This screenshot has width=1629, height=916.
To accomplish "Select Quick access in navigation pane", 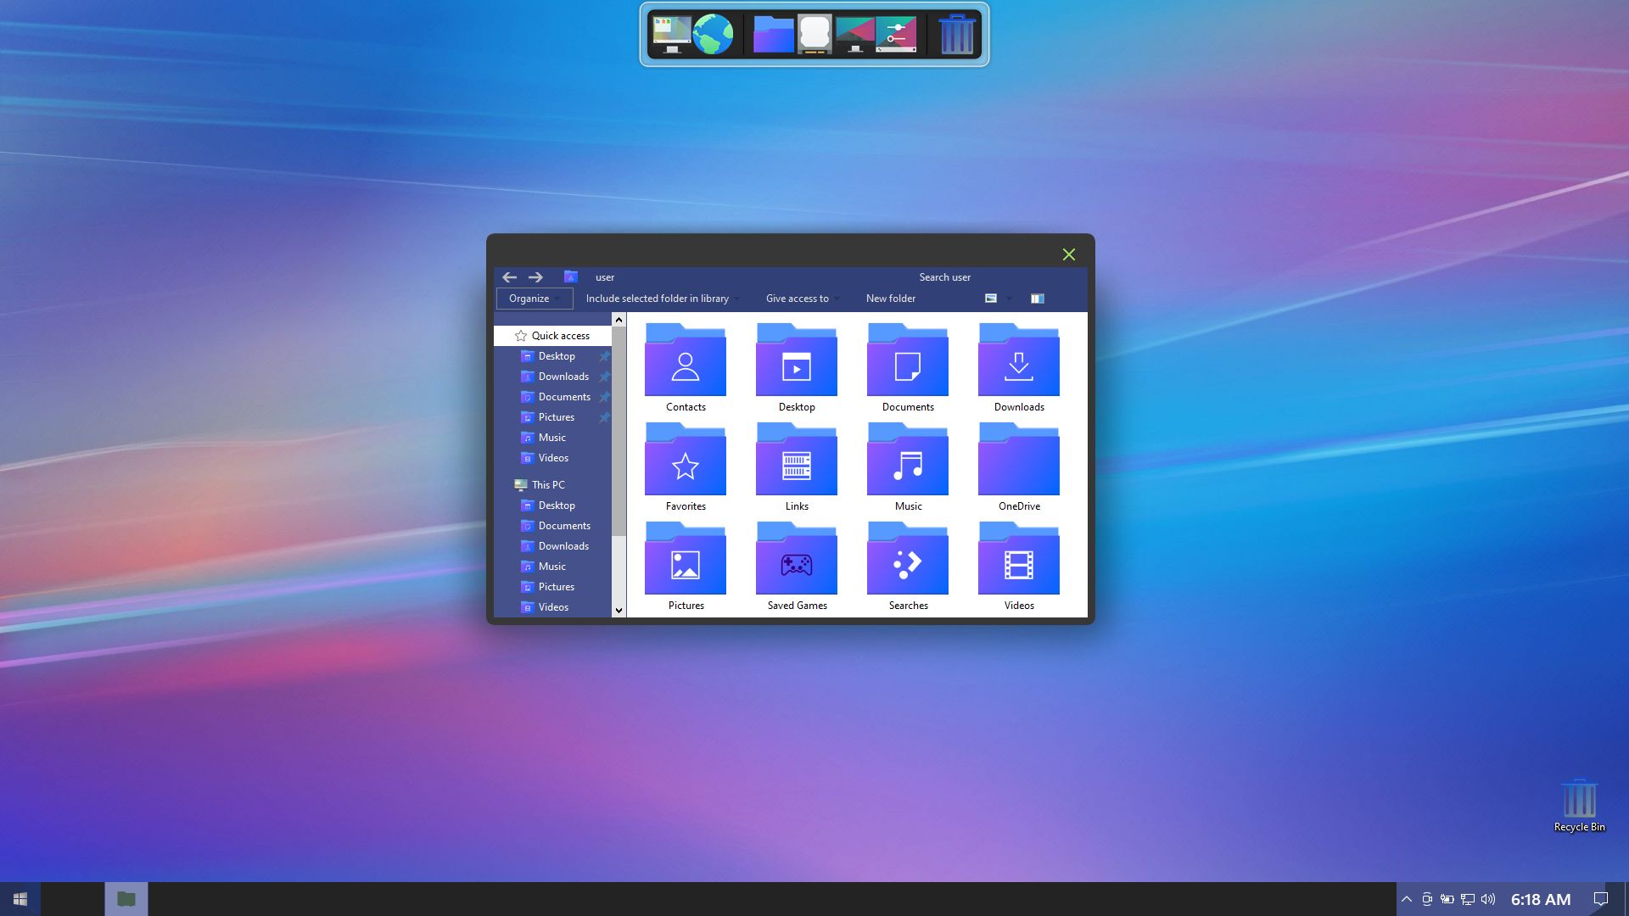I will point(560,336).
